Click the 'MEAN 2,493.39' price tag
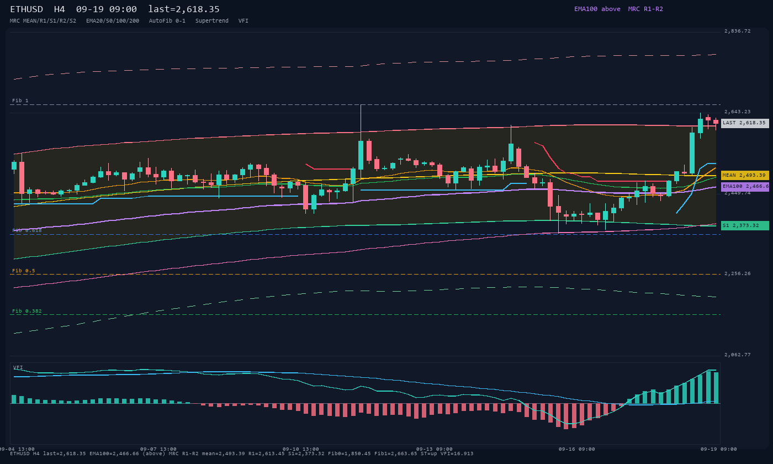Screen dimensions: 773x464 click(x=745, y=175)
